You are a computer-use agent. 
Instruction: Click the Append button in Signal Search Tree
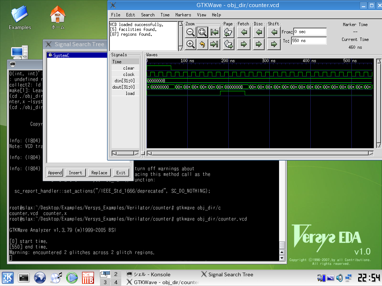tap(55, 173)
